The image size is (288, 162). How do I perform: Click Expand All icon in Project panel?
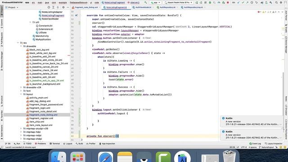(53, 7)
